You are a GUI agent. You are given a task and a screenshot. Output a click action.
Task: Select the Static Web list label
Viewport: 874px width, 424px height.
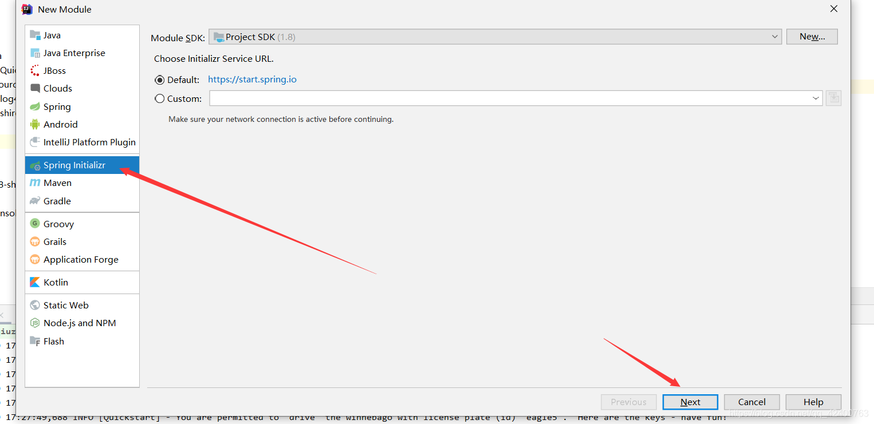tap(66, 305)
